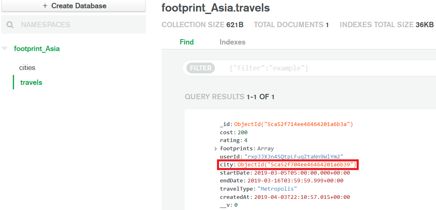Switch to the Indexes tab

click(x=232, y=42)
